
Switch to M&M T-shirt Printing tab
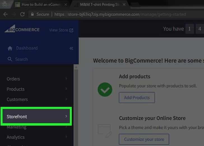pos(99,4)
